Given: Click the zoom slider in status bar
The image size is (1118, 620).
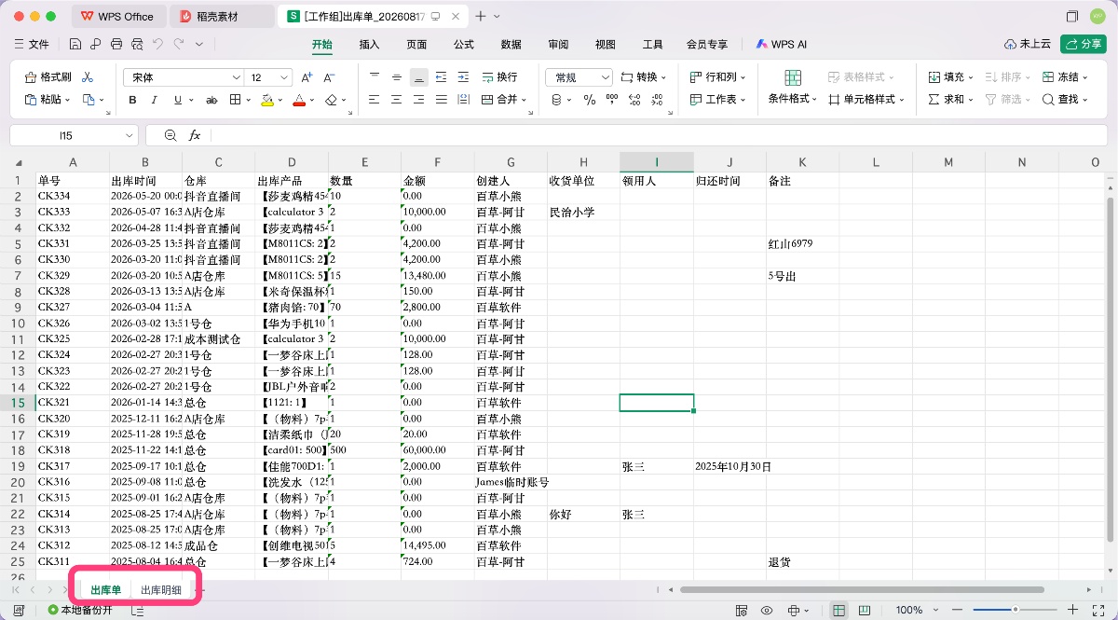Looking at the screenshot, I should click(1016, 610).
